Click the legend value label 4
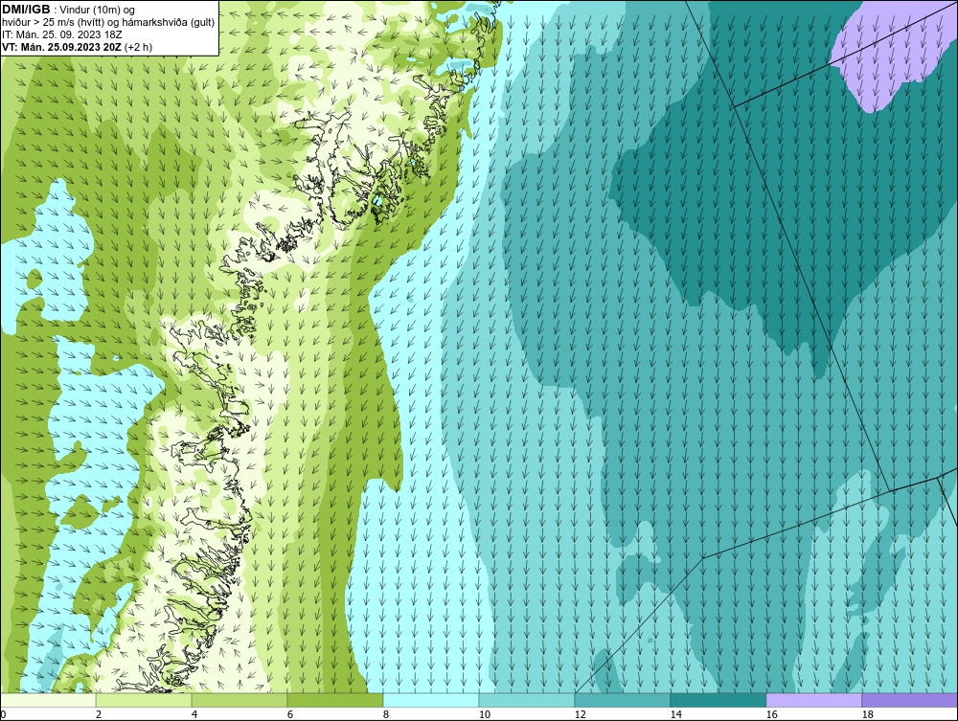Image resolution: width=958 pixels, height=721 pixels. 194,714
